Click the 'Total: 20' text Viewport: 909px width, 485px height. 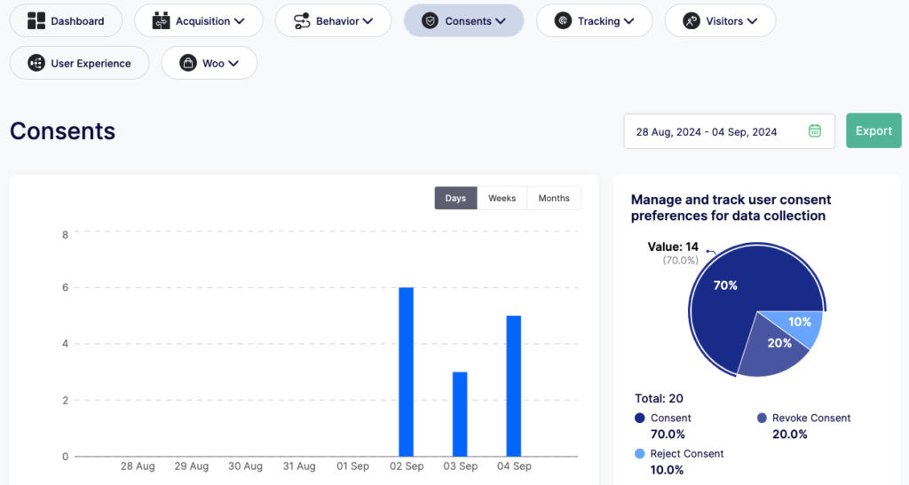(x=660, y=398)
